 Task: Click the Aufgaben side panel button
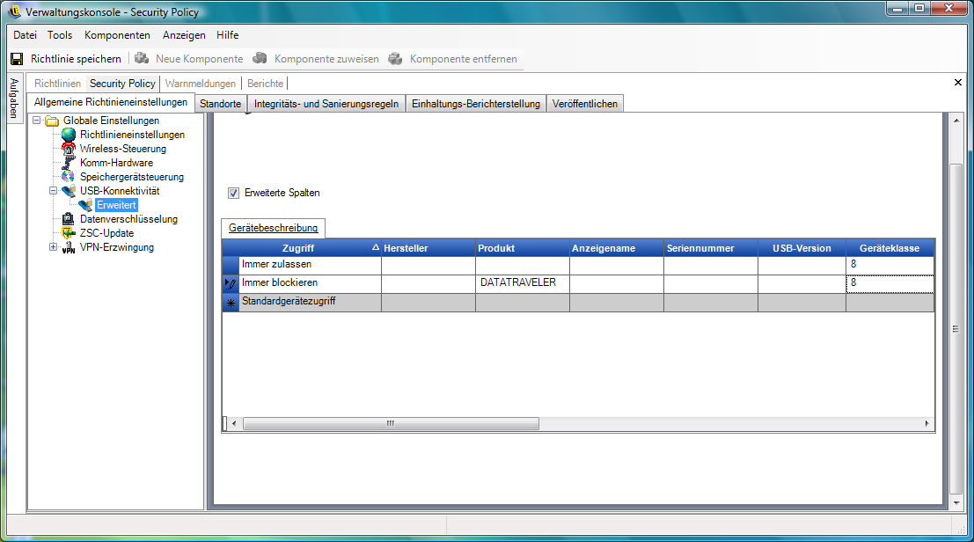point(13,98)
